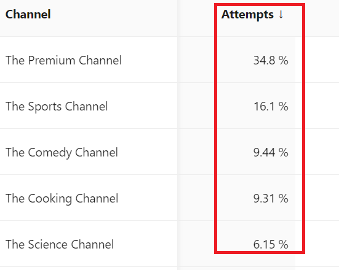This screenshot has width=339, height=270.
Task: Select The Premium Channel row label
Action: (63, 60)
